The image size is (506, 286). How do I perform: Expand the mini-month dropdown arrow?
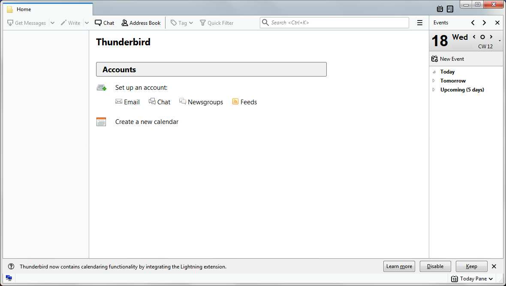coord(500,41)
